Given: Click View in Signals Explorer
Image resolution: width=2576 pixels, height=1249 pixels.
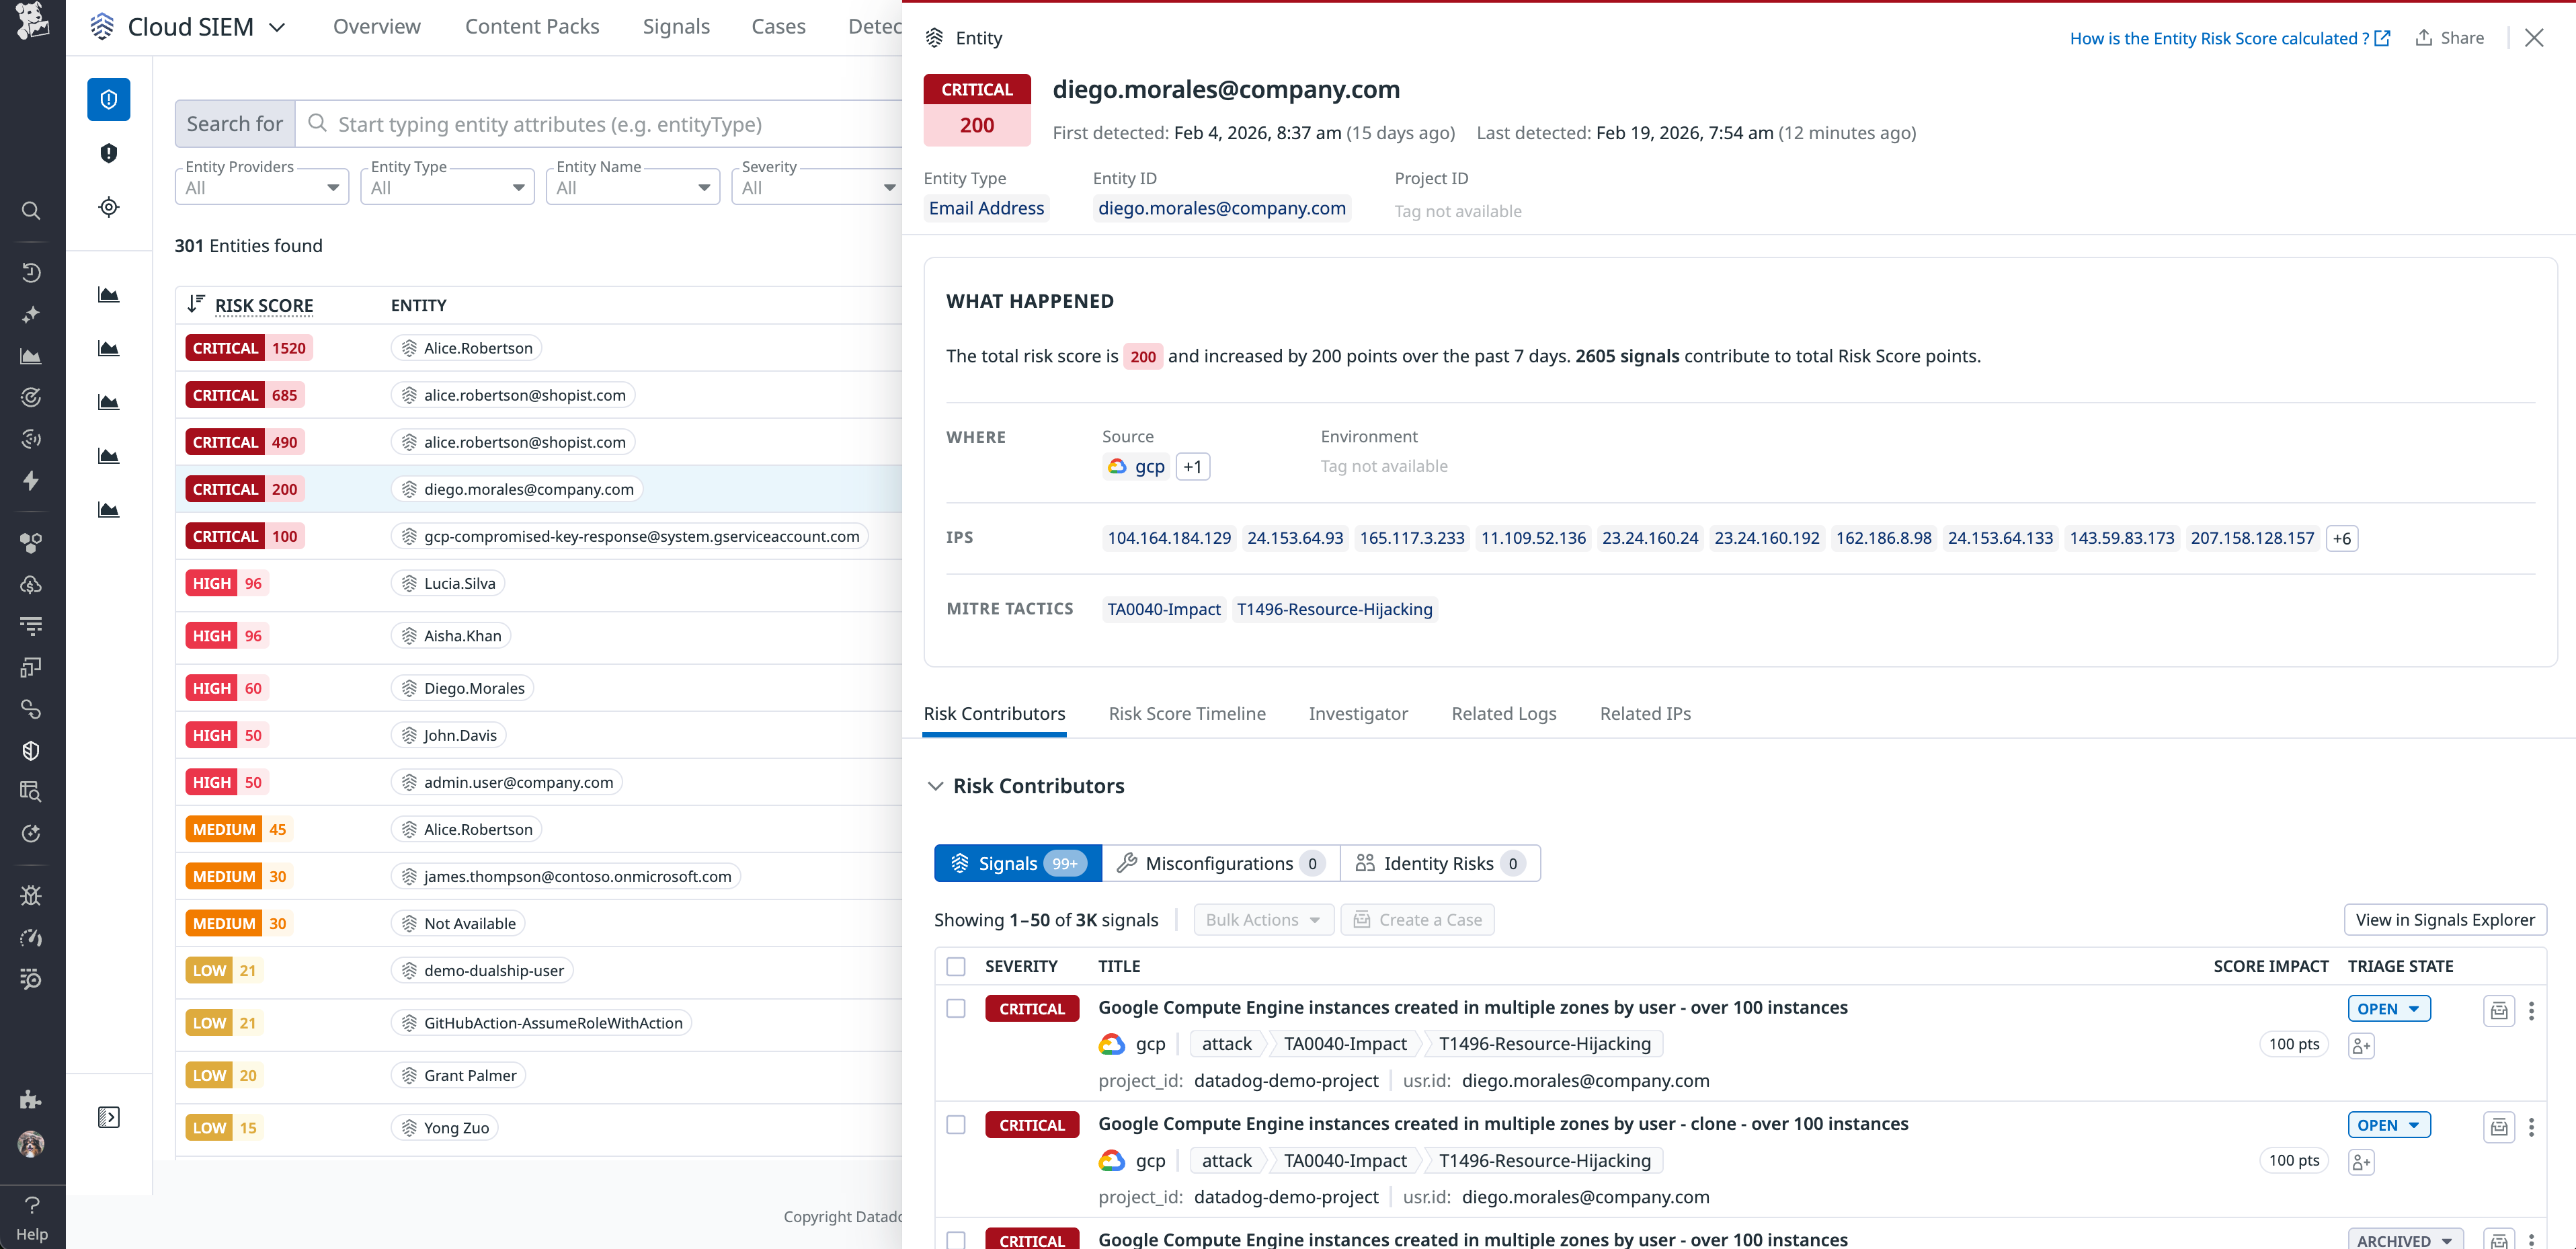Looking at the screenshot, I should tap(2445, 919).
